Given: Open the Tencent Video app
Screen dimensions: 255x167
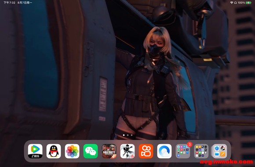Looking at the screenshot, I should (35, 151).
